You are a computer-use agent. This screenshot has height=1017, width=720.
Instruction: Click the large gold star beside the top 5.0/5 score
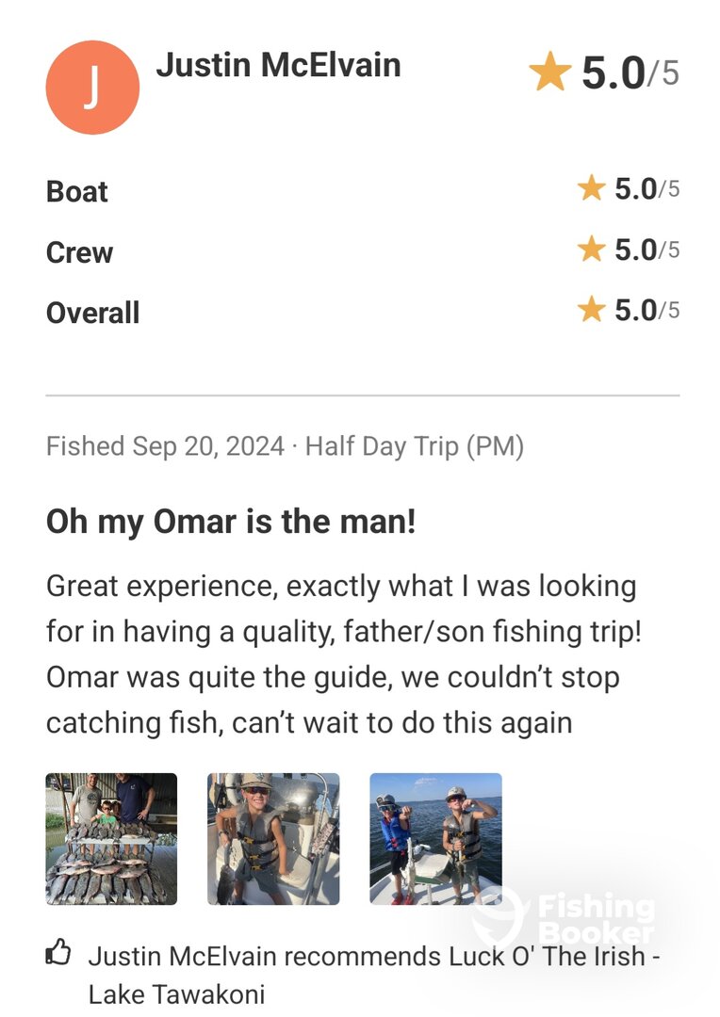coord(550,73)
